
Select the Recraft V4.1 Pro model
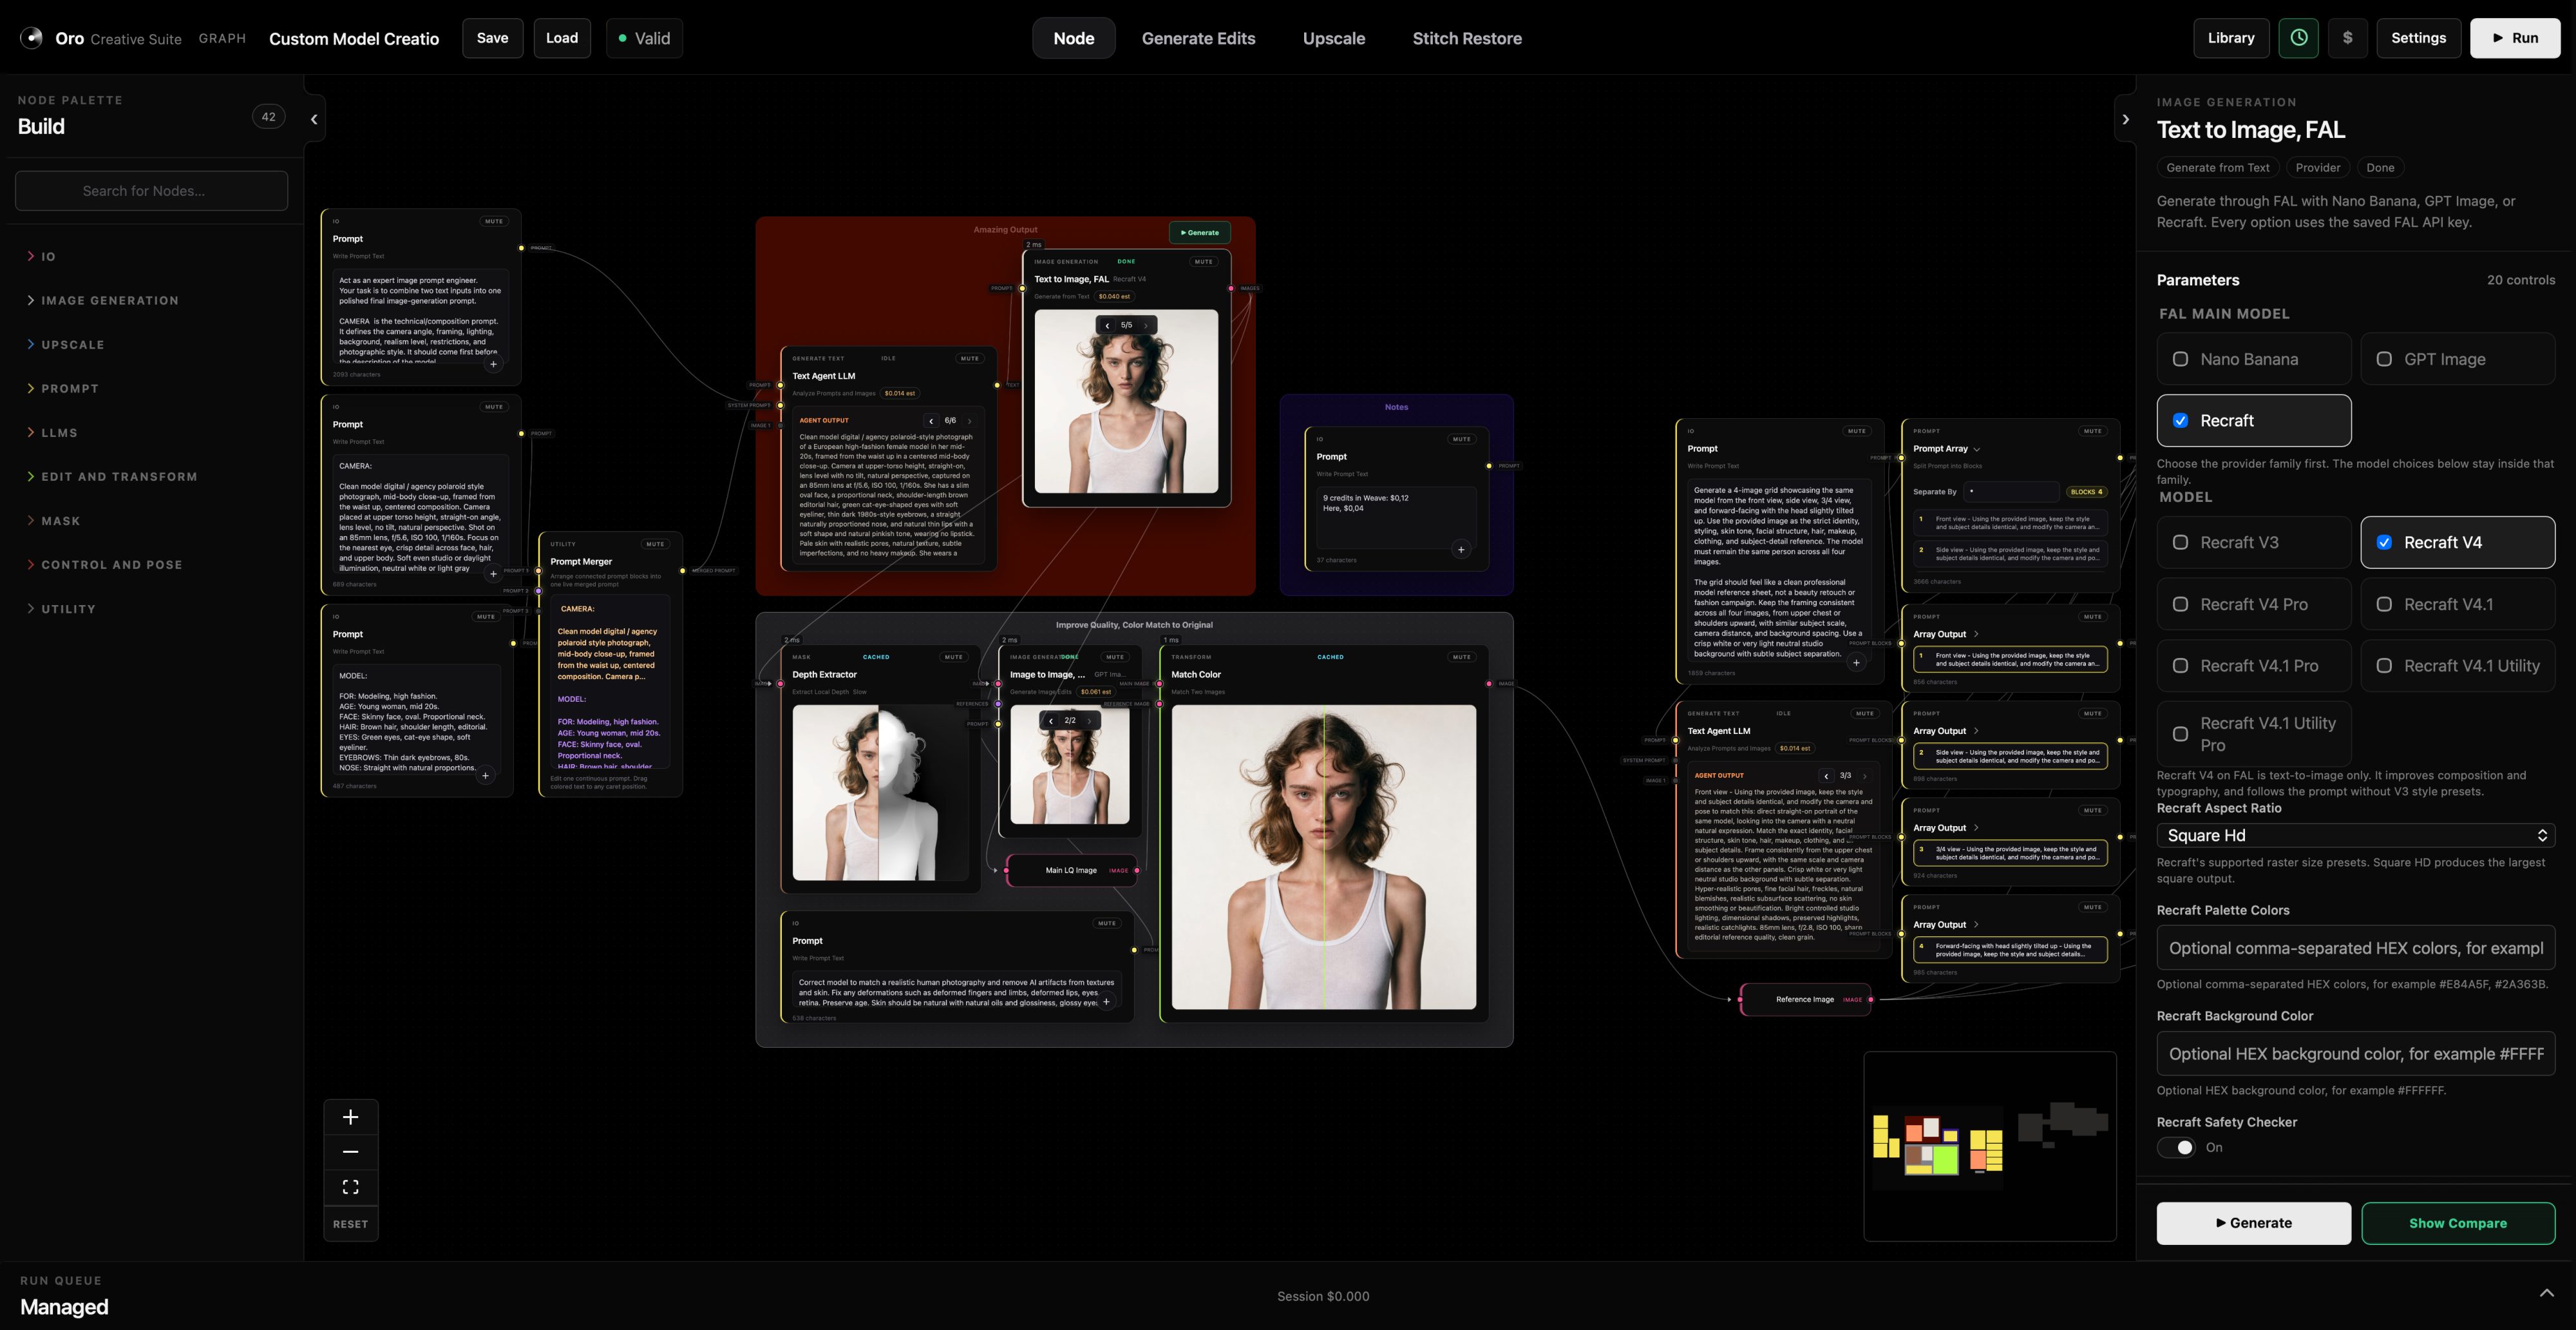[x=2253, y=666]
